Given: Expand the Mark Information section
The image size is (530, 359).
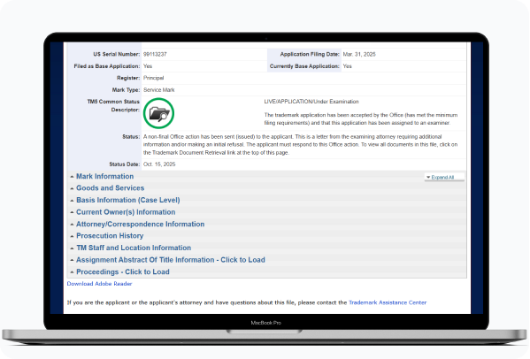Looking at the screenshot, I should click(x=104, y=176).
